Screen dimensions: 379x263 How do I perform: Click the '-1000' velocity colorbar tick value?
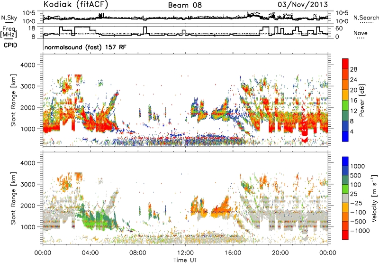point(360,231)
